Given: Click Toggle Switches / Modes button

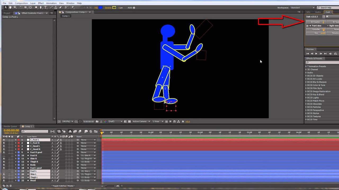Looking at the screenshot, I should [x=63, y=186].
